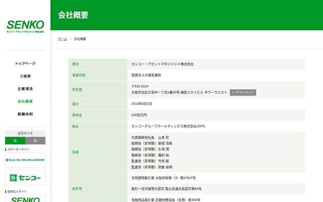Click the 資本金 row label
Screen dimensions: 323x202
pos(77,115)
